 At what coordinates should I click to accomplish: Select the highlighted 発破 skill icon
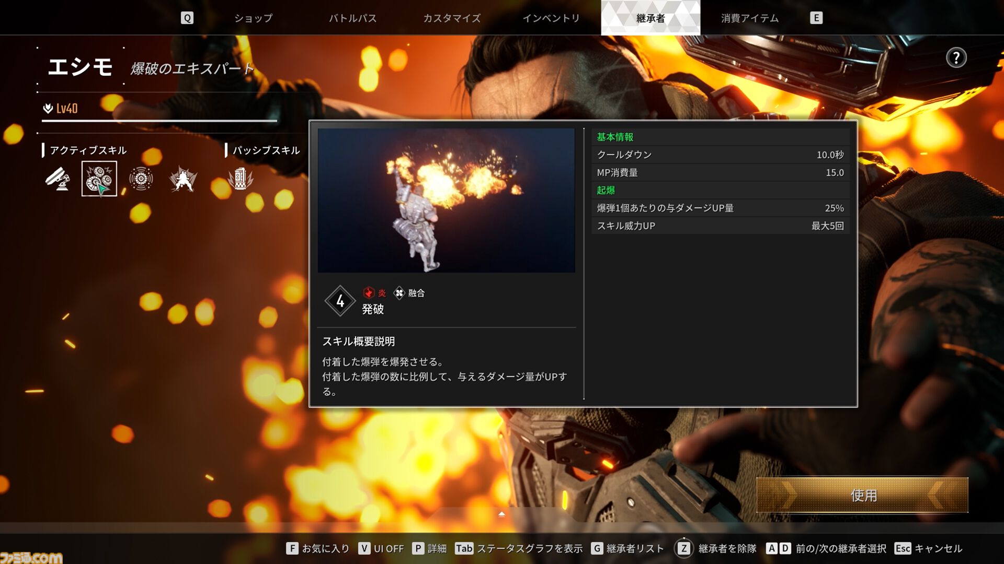99,179
